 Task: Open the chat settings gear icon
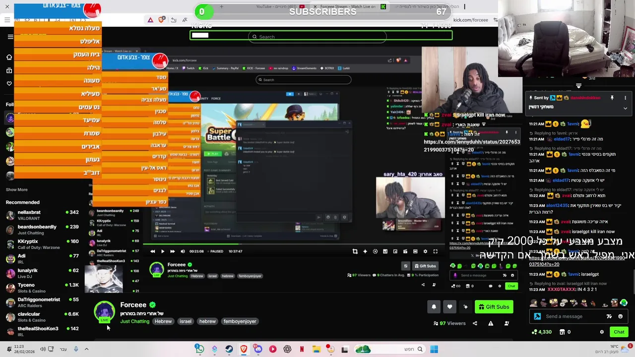coord(602,332)
